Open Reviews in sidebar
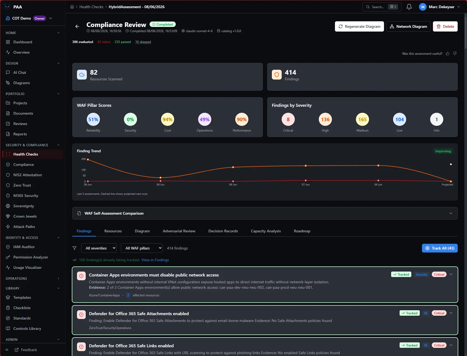The width and height of the screenshot is (467, 356). coord(33,124)
